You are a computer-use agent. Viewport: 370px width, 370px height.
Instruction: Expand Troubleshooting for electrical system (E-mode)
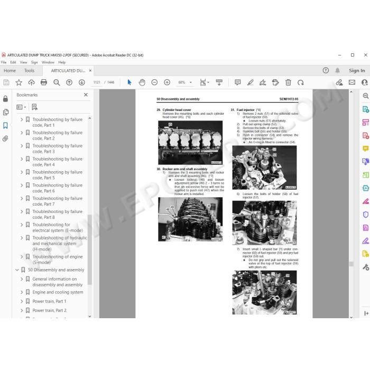click(22, 225)
